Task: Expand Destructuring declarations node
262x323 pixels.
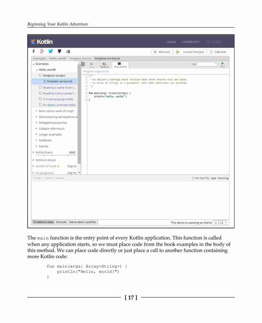Action: [36, 117]
